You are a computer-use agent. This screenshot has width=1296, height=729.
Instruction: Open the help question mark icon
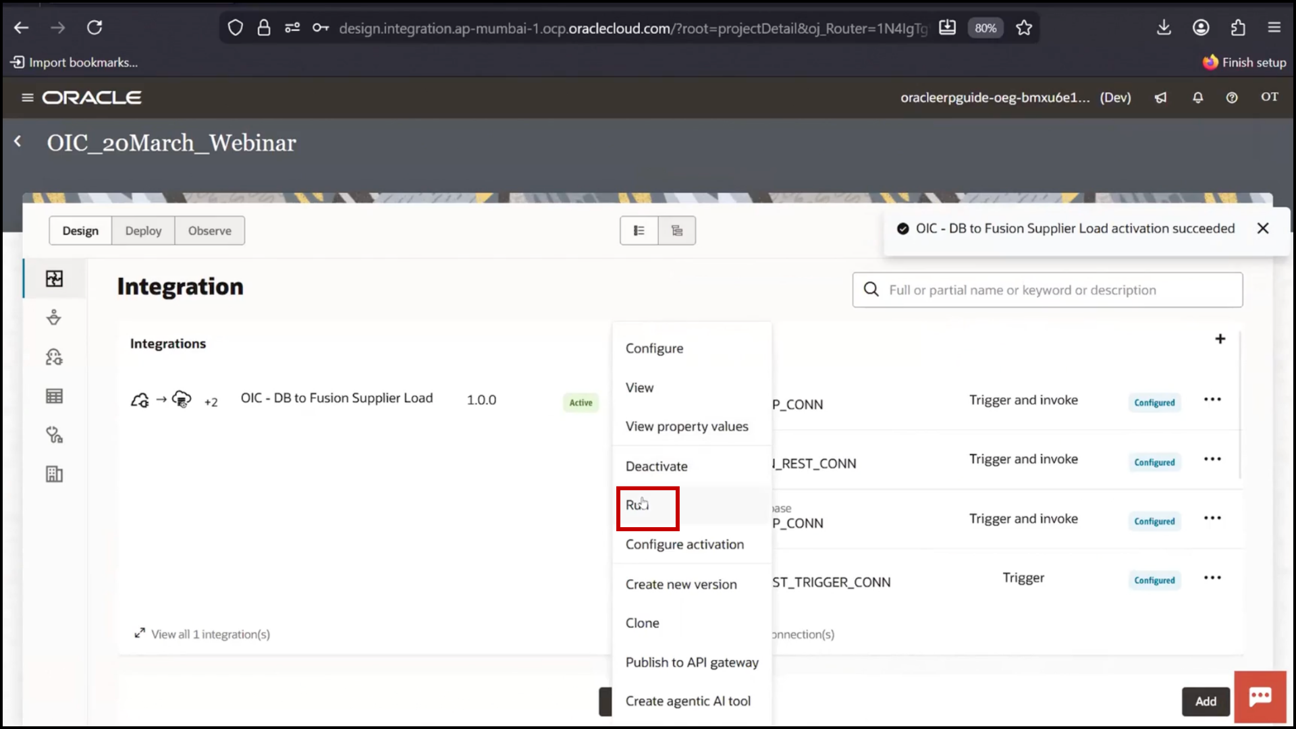coord(1232,98)
